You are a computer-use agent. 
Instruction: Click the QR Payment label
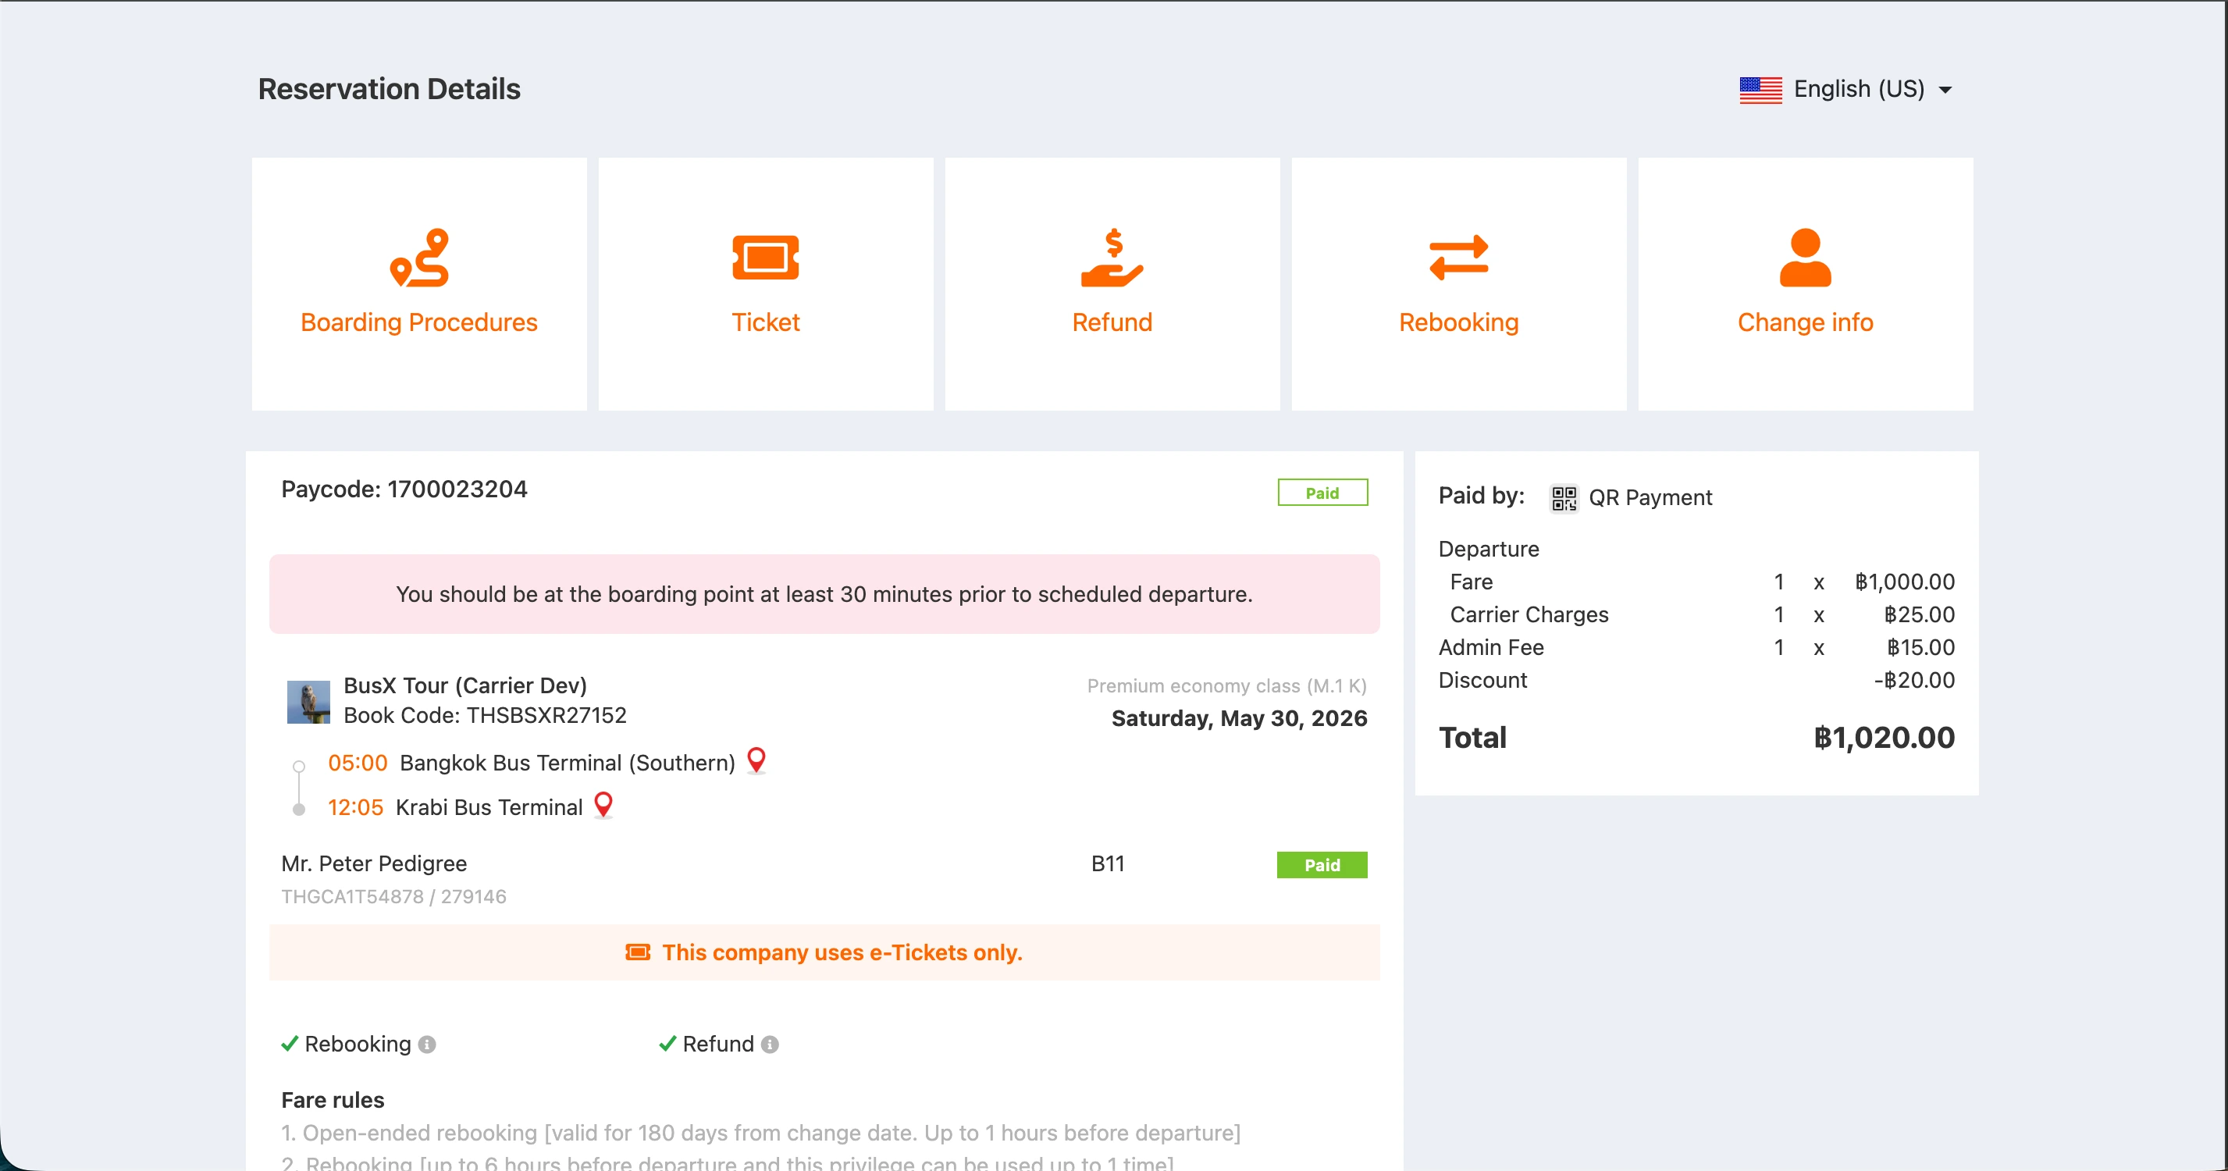[1650, 498]
